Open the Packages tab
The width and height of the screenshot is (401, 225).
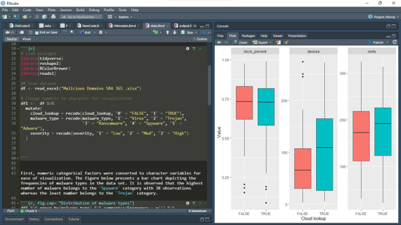point(248,36)
